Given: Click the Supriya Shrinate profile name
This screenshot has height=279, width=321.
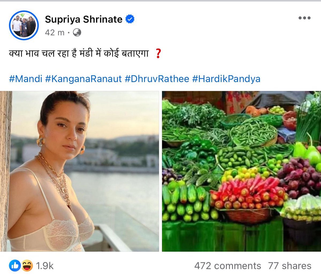Looking at the screenshot, I should (83, 19).
